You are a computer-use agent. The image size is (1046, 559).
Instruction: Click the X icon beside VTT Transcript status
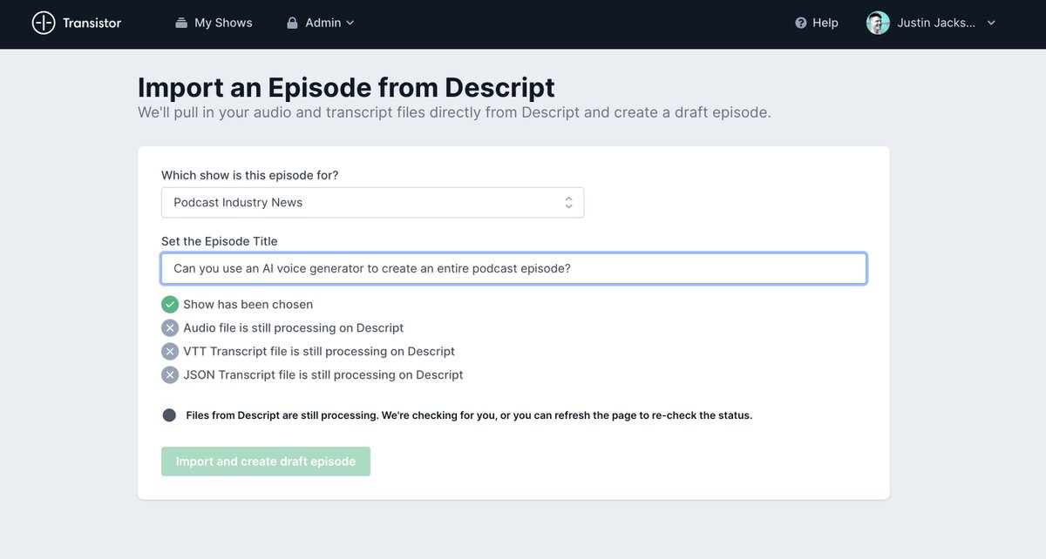pyautogui.click(x=170, y=352)
